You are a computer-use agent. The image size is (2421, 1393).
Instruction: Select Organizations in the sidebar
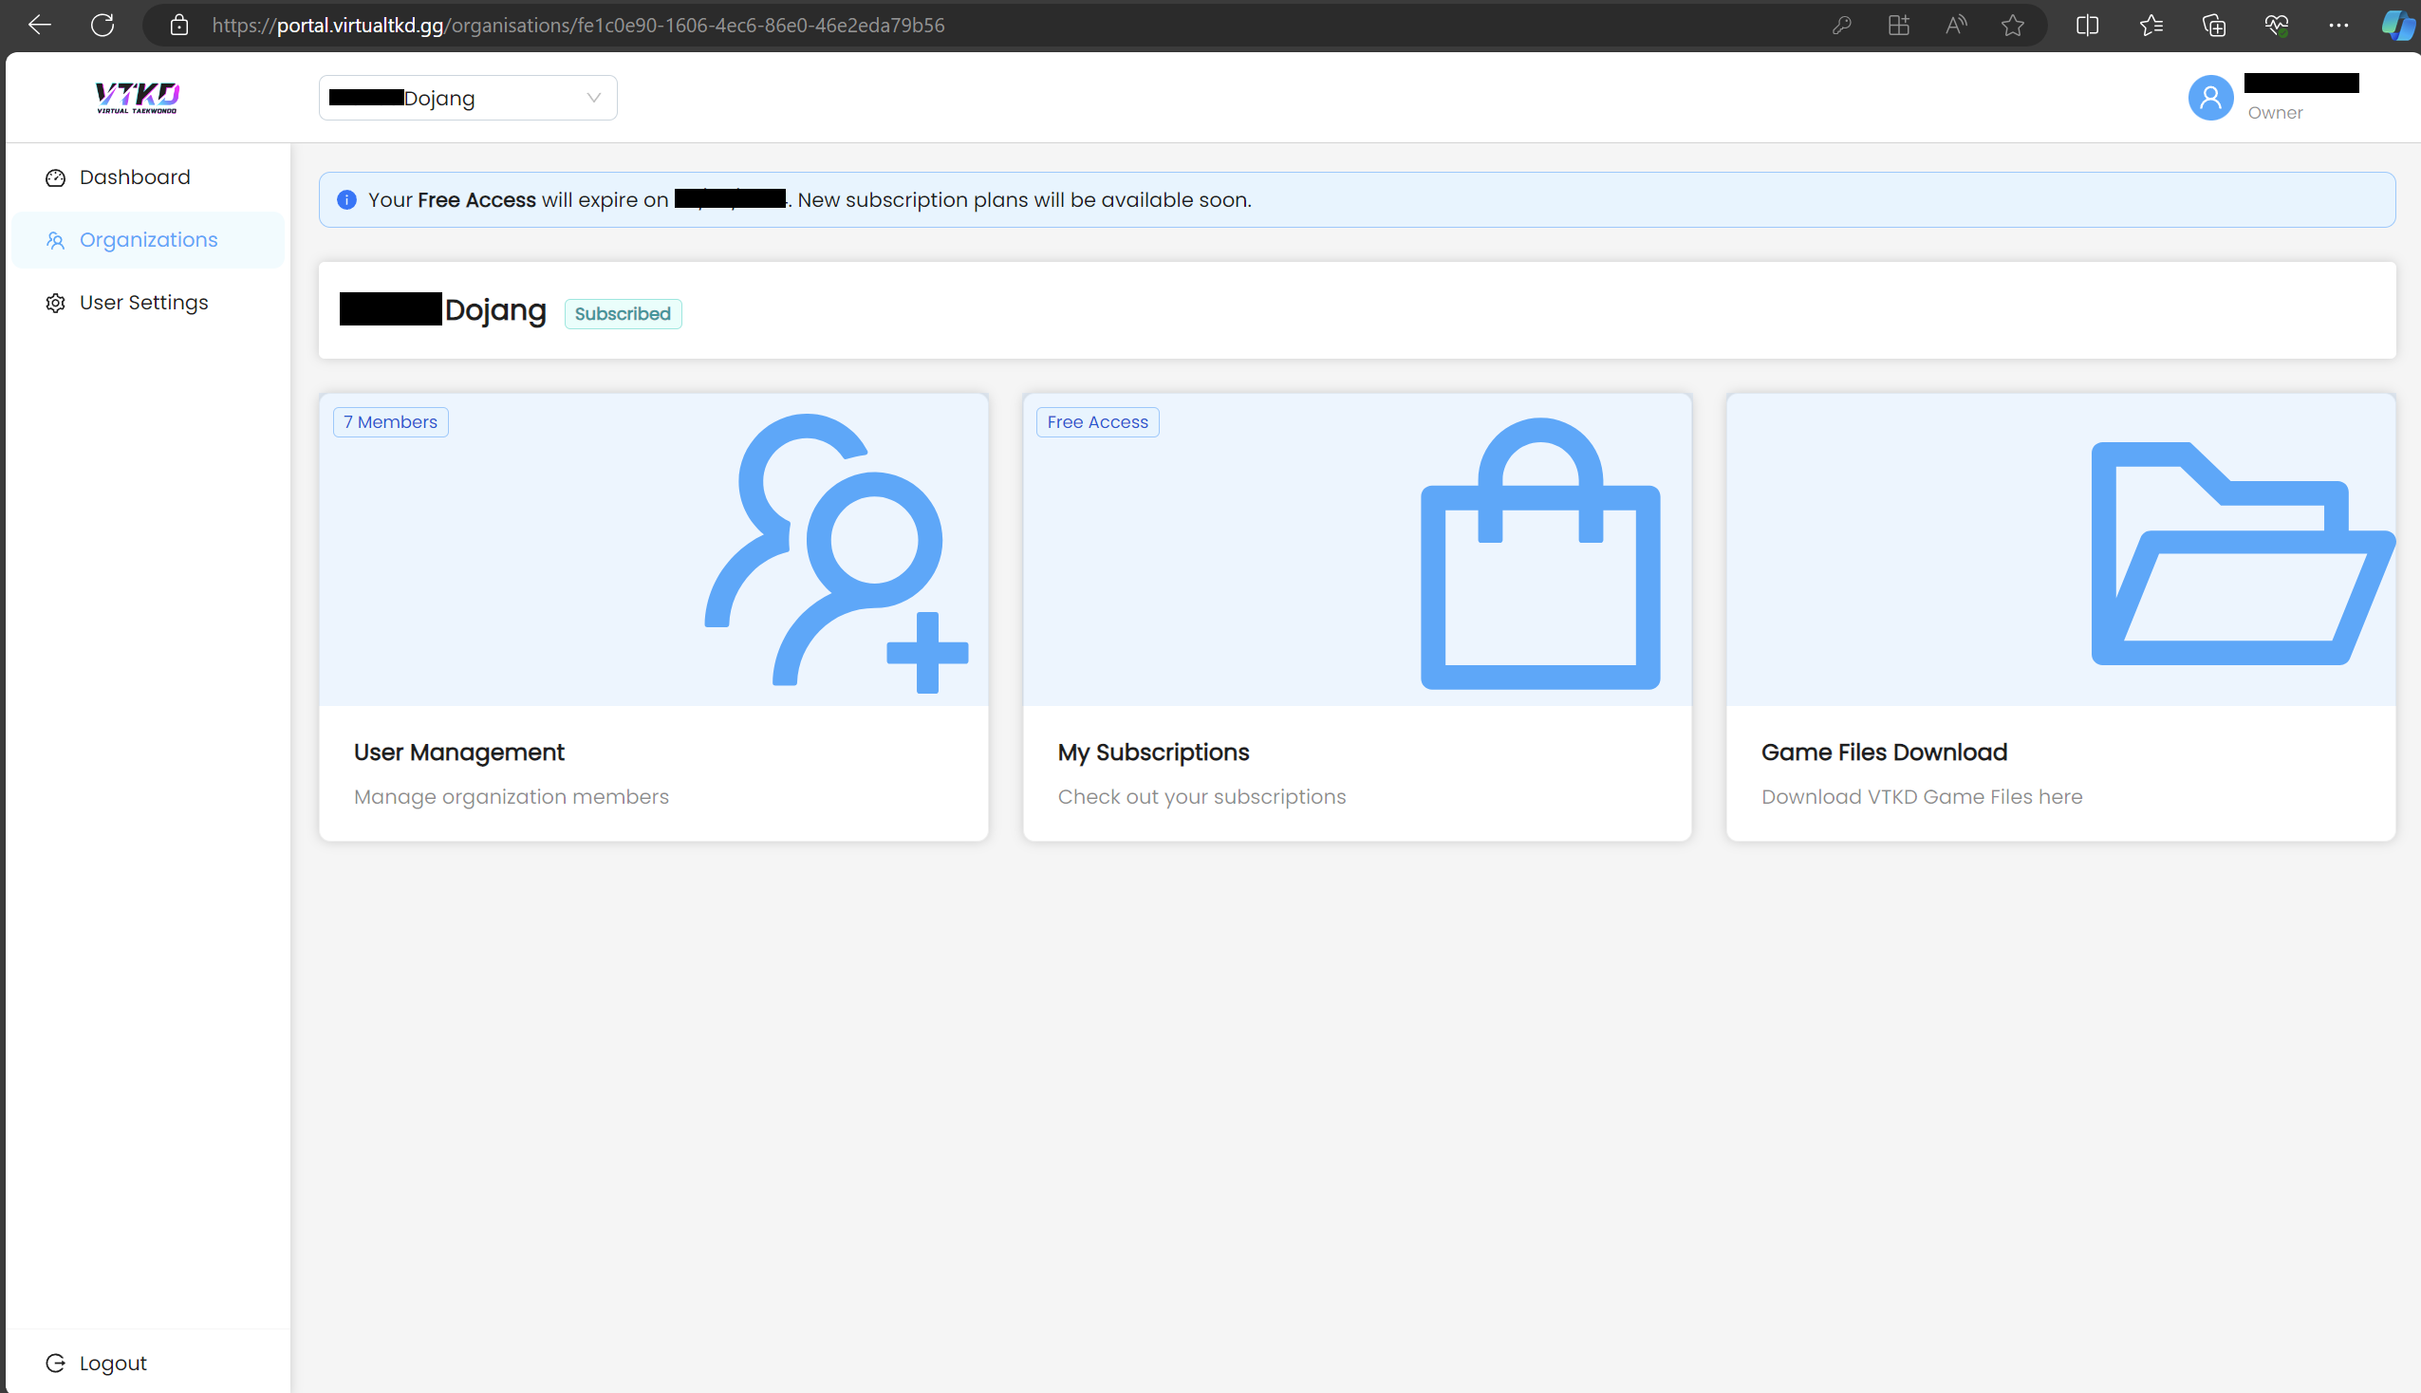coord(147,240)
